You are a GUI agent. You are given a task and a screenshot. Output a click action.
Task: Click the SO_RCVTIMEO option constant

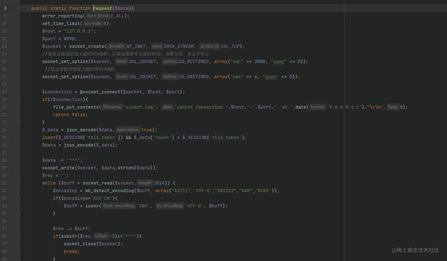point(194,61)
